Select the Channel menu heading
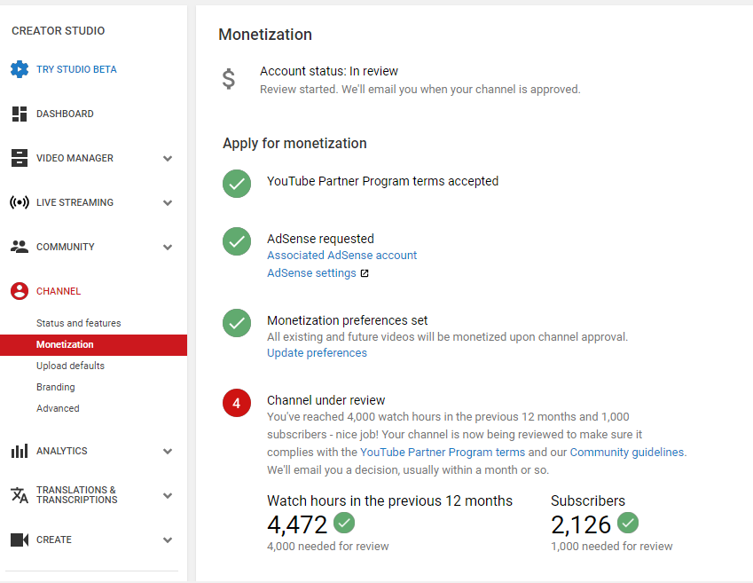The image size is (753, 583). pos(59,291)
